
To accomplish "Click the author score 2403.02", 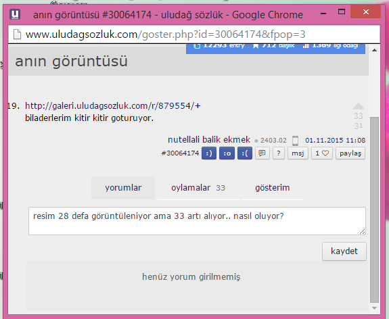I will tap(273, 141).
